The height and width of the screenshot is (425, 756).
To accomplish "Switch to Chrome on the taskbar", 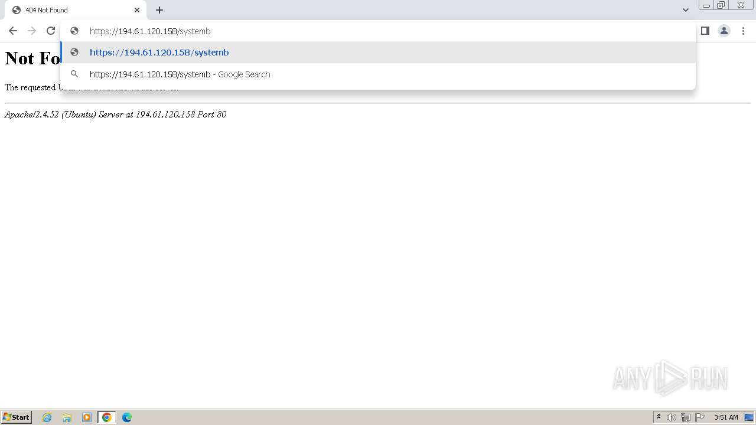I will tap(107, 417).
